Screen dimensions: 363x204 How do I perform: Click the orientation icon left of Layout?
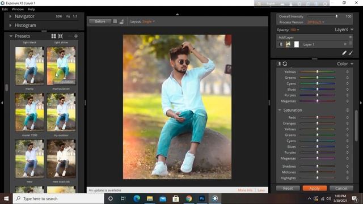coord(121,22)
